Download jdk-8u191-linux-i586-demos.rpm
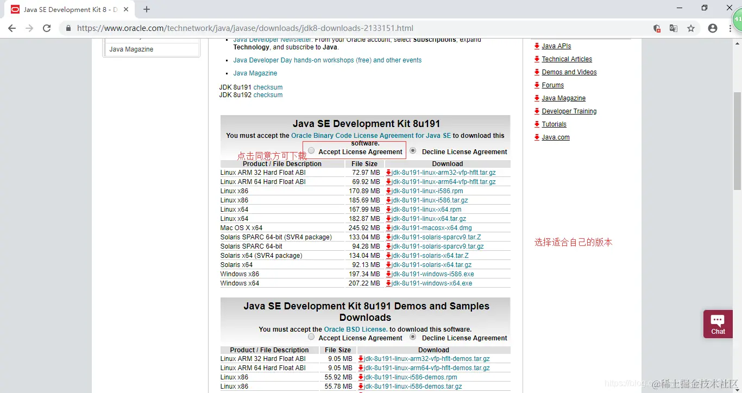Viewport: 742px width, 393px height. click(x=411, y=377)
